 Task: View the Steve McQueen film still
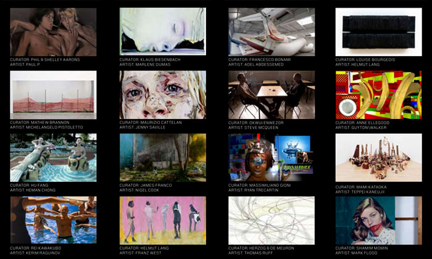click(272, 95)
